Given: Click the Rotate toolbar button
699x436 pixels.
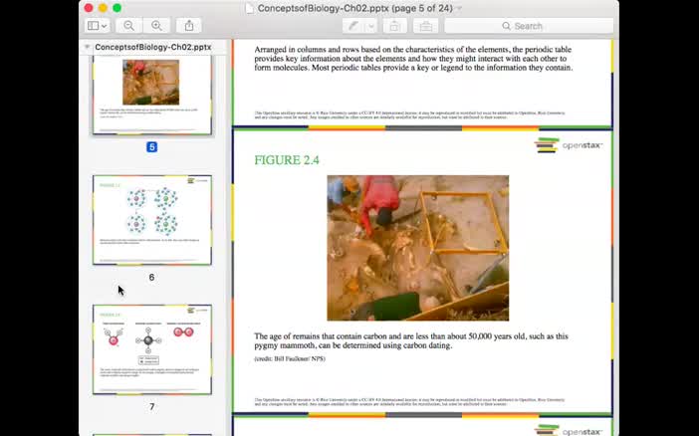Looking at the screenshot, I should (x=394, y=26).
